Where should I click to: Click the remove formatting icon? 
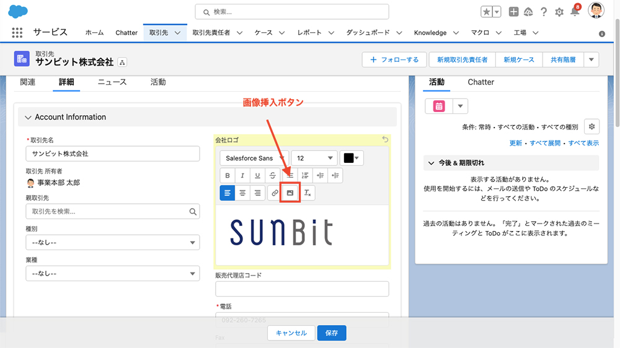(x=308, y=193)
